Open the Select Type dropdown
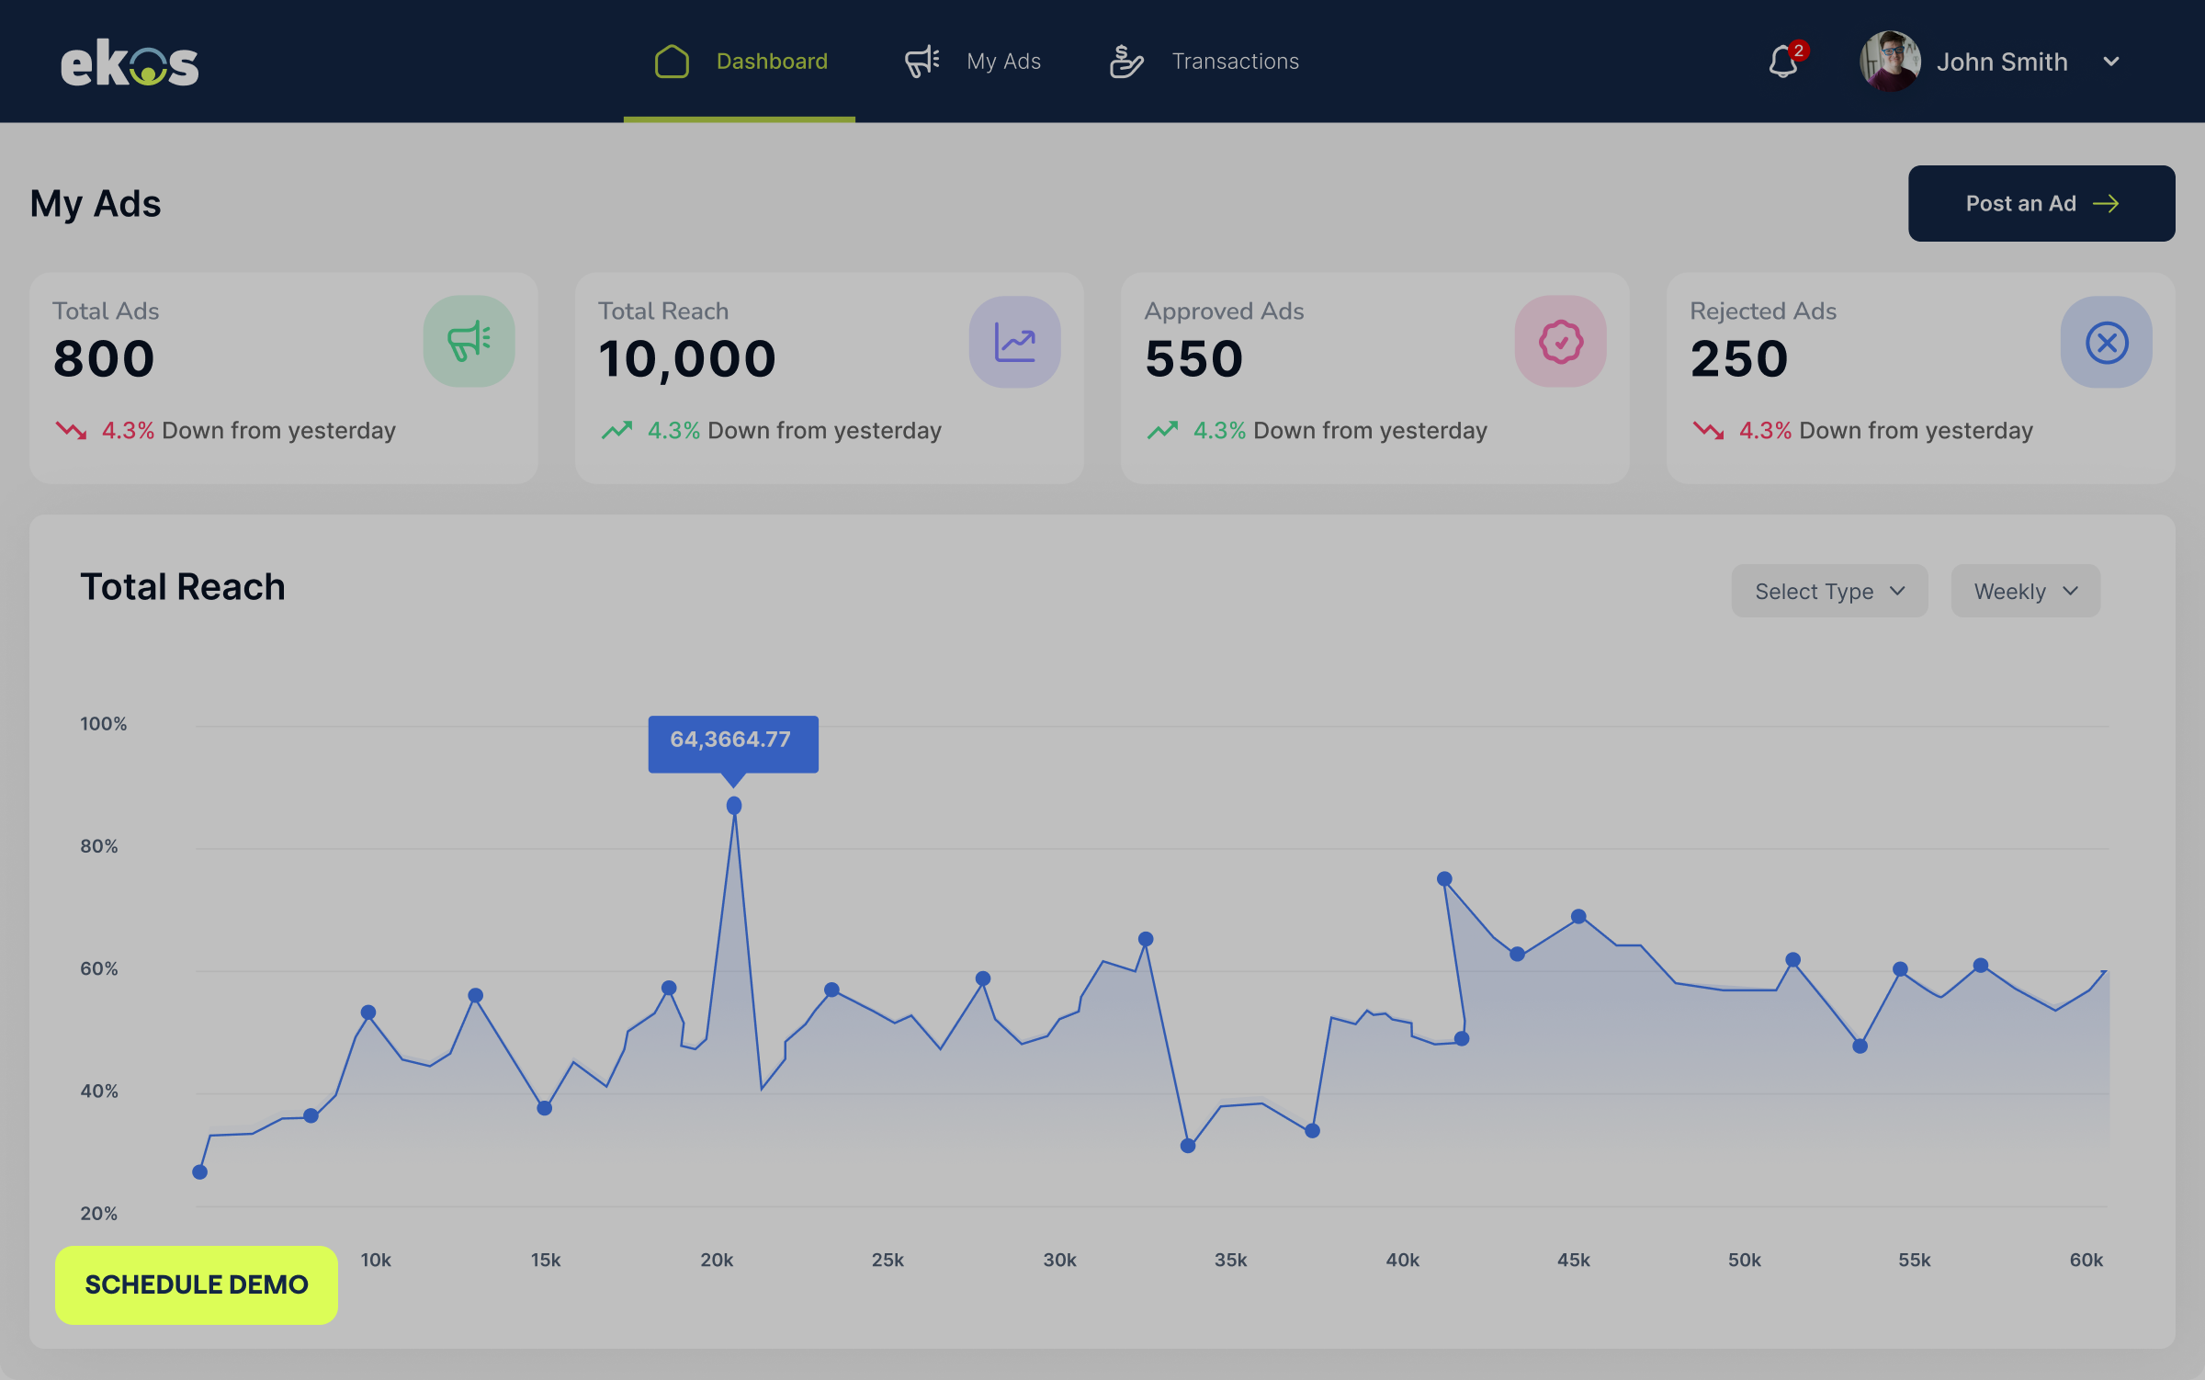This screenshot has height=1380, width=2205. 1828,591
